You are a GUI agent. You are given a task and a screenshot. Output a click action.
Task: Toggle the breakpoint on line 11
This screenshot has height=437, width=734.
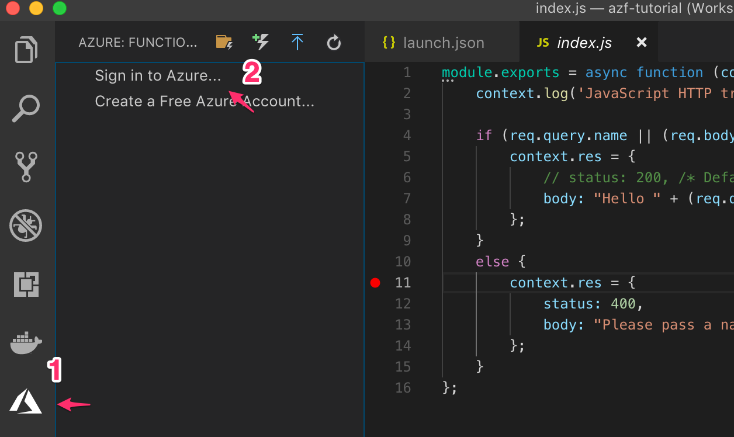click(375, 283)
